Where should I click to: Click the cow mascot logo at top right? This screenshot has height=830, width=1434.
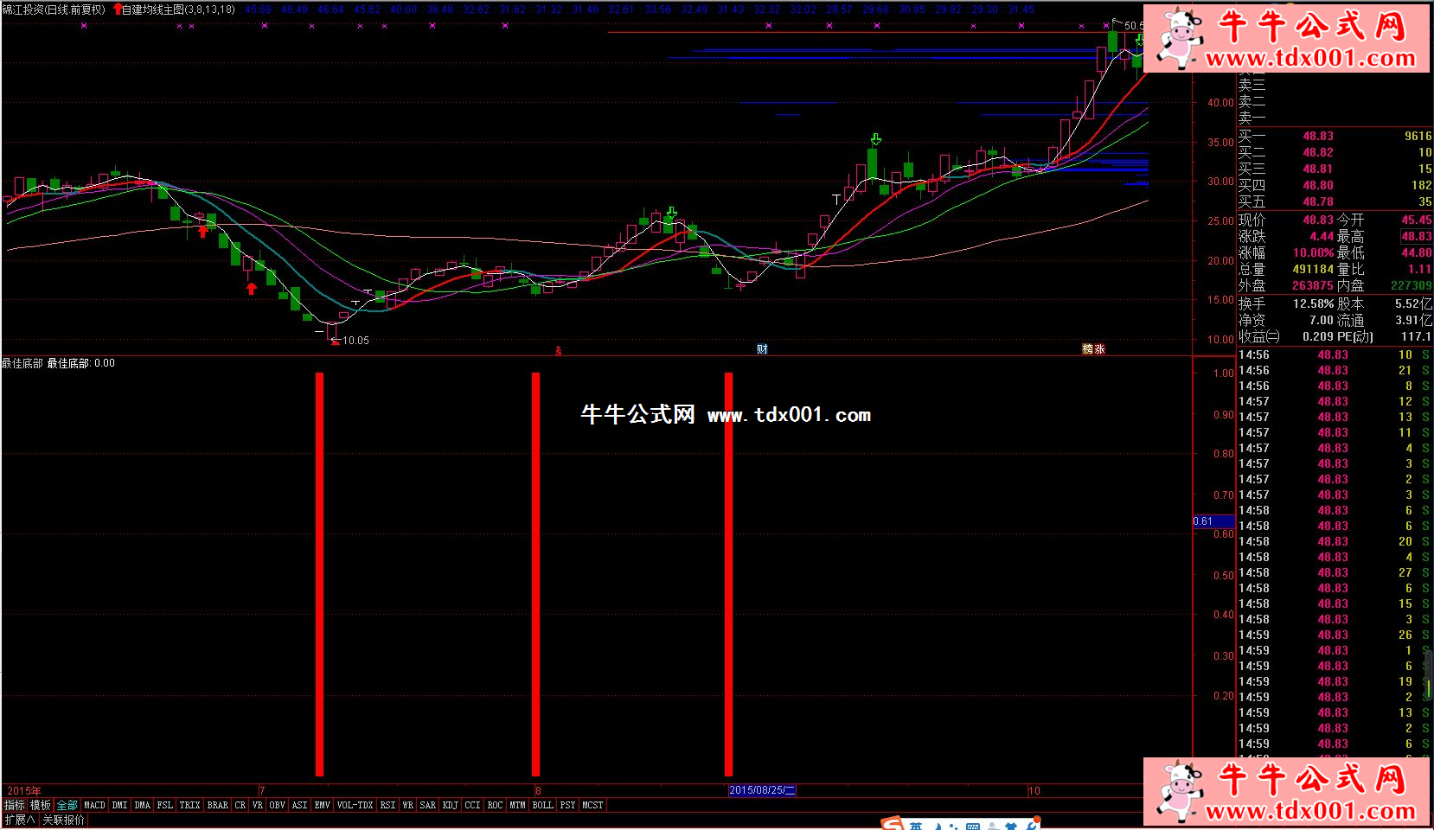pyautogui.click(x=1178, y=37)
